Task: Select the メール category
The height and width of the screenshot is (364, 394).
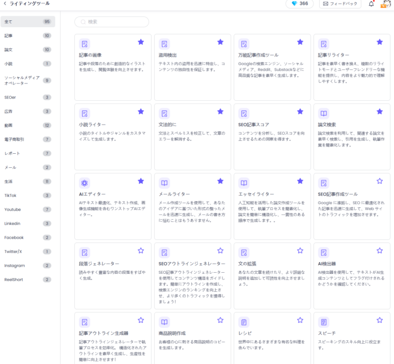Action: (28, 167)
